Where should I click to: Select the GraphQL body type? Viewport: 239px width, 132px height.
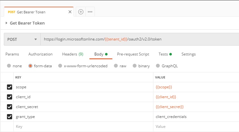point(158,66)
